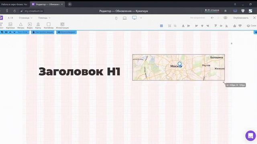
Task: Click the blue plus add-section button
Action: pyautogui.click(x=255, y=32)
